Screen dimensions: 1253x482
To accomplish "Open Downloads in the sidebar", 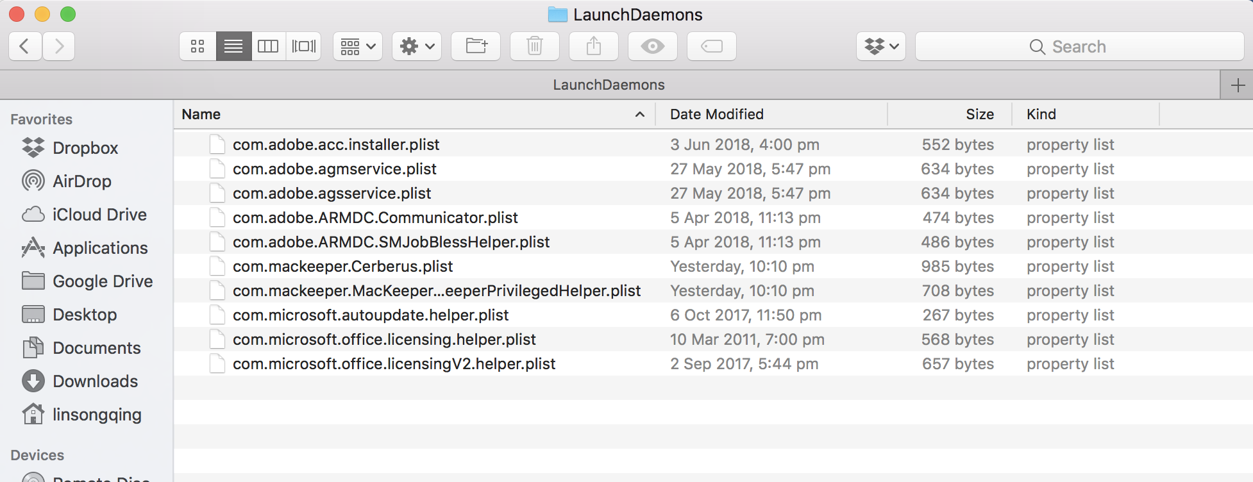I will [x=80, y=381].
